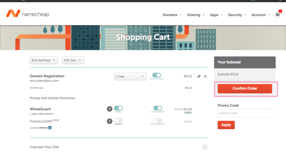286x156 pixels.
Task: Click the Domain Registration heading
Action: coord(47,76)
